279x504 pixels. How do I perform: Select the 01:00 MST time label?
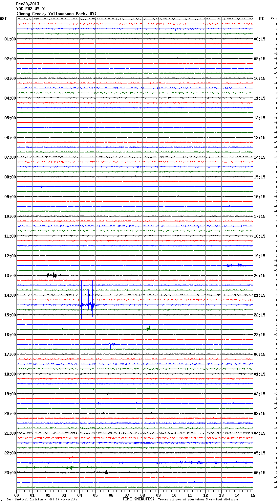pyautogui.click(x=10, y=39)
